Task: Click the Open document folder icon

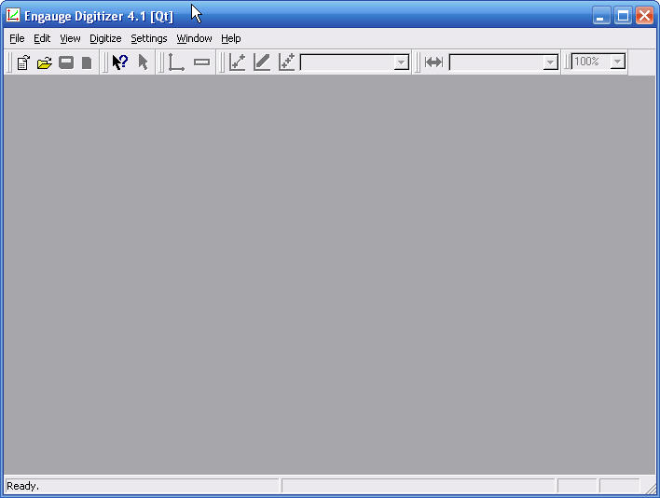Action: (44, 62)
